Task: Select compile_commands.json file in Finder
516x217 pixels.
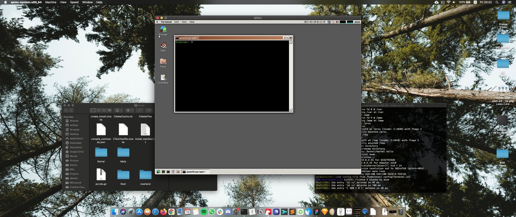Action: point(101,130)
